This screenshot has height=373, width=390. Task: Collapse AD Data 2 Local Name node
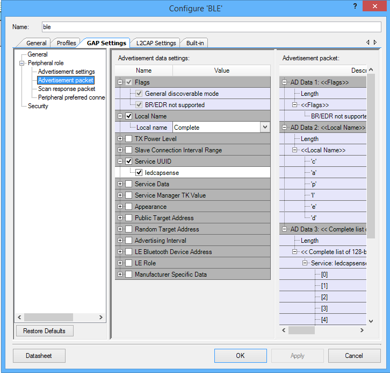tap(284, 128)
